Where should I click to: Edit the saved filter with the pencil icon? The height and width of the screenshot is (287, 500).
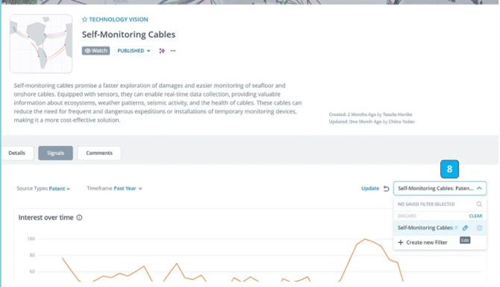[465, 228]
